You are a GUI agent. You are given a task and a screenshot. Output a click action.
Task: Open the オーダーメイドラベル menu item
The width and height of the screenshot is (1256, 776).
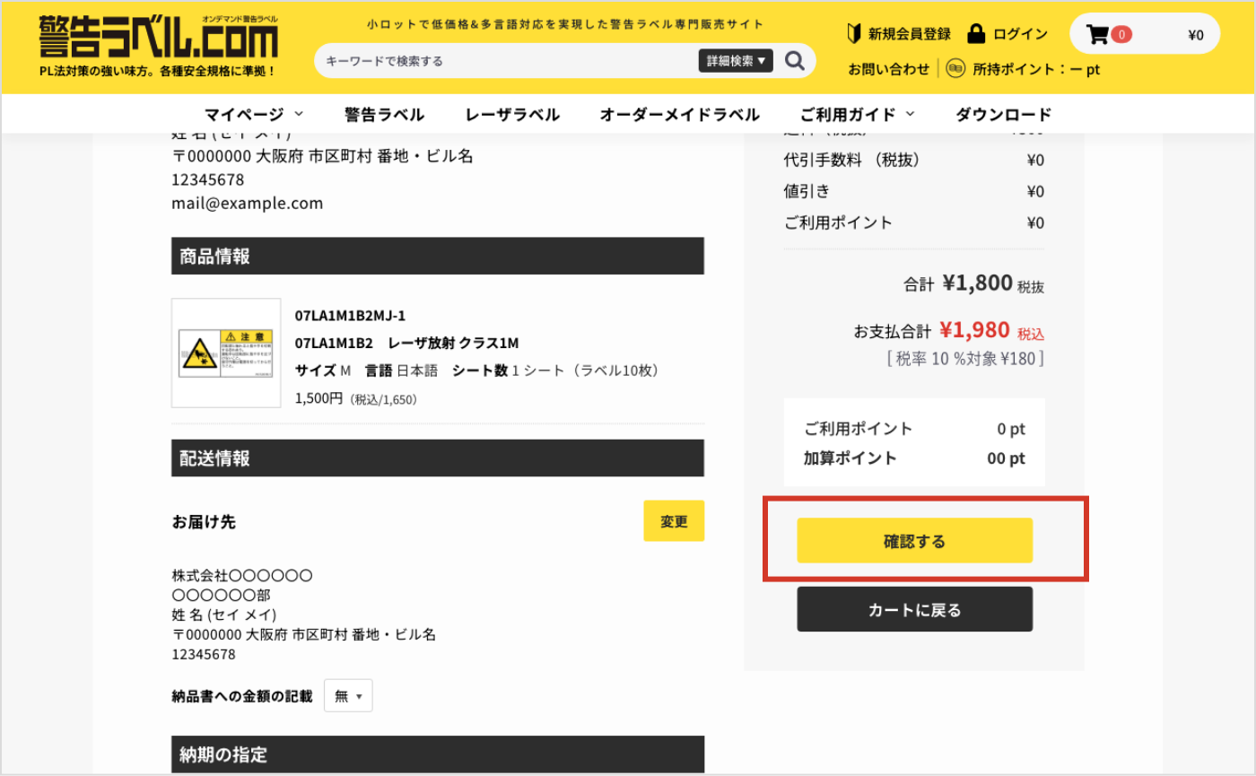click(x=679, y=114)
